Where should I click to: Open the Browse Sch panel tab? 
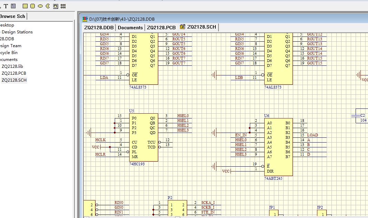(x=12, y=17)
